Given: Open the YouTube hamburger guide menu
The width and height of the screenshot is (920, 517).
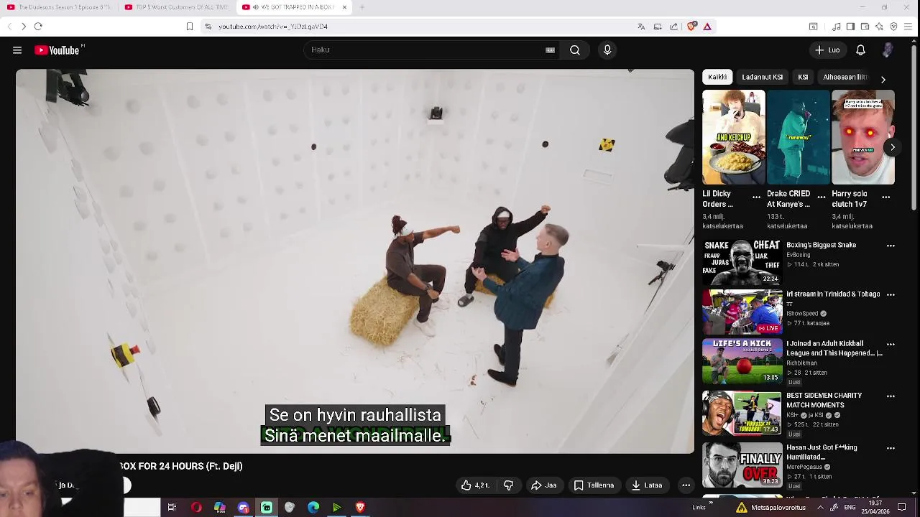Looking at the screenshot, I should pos(17,50).
